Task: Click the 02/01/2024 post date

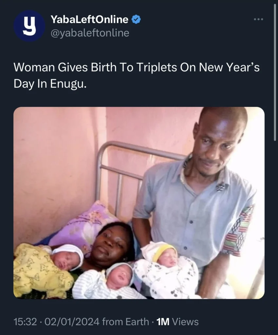Action: pos(72,322)
